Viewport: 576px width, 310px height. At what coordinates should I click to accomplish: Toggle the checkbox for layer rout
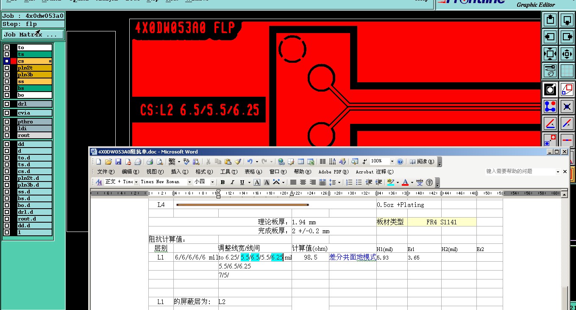pos(7,135)
